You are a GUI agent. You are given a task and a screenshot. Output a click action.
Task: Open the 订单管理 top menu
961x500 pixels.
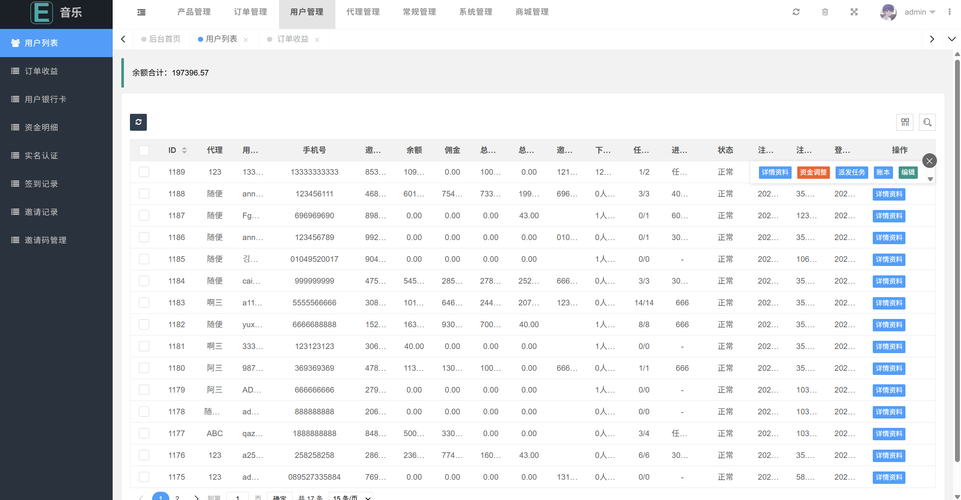coord(250,12)
